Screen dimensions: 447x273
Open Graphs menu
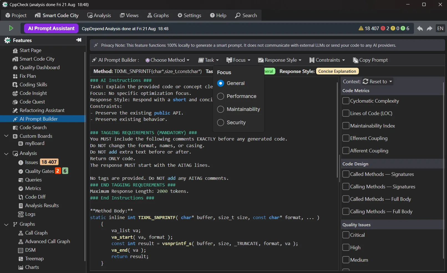(x=158, y=15)
